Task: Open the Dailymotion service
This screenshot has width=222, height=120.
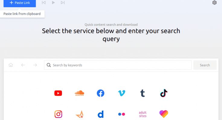Action: pyautogui.click(x=101, y=114)
